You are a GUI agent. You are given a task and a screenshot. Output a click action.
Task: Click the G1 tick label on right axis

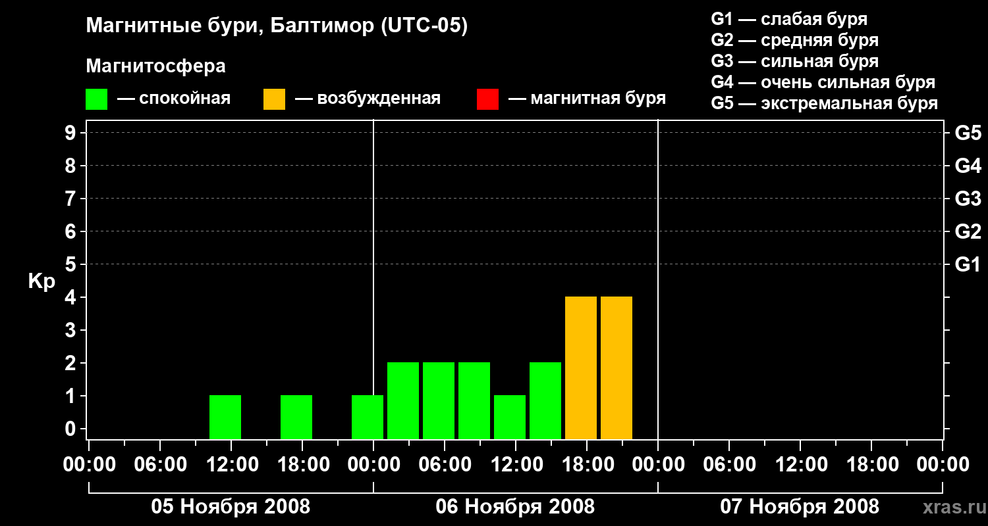point(968,264)
